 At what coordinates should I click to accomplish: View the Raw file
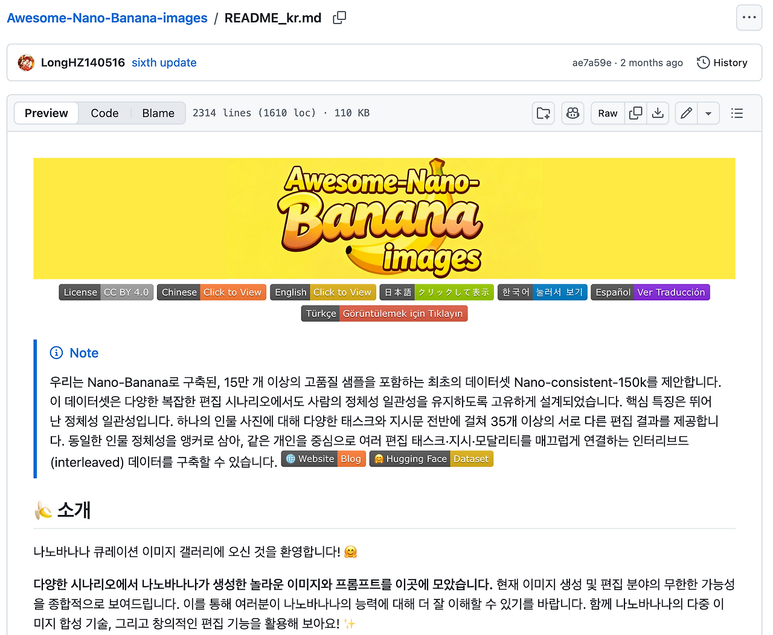coord(608,113)
